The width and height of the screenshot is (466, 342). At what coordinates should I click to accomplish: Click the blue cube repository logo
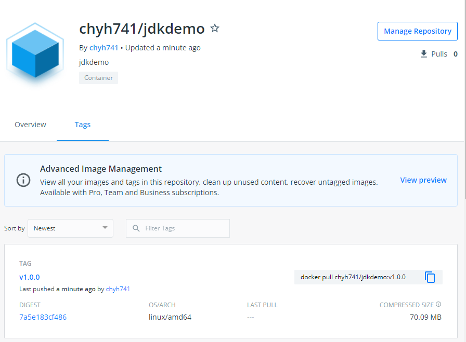tap(35, 53)
